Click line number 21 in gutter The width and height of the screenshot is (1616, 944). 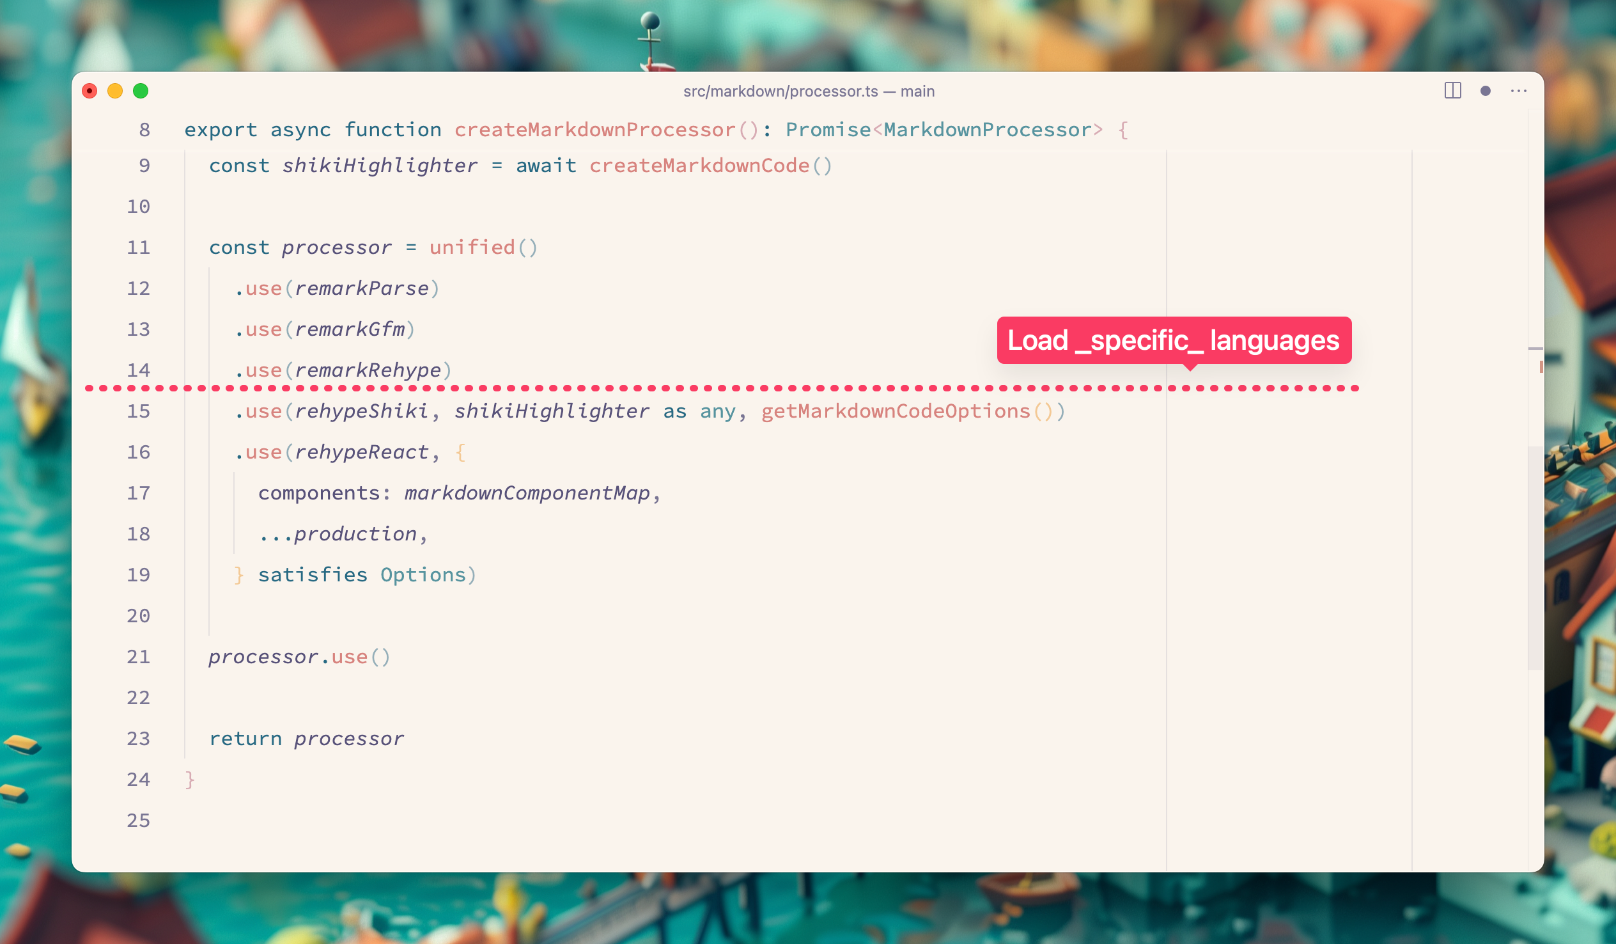tap(139, 657)
